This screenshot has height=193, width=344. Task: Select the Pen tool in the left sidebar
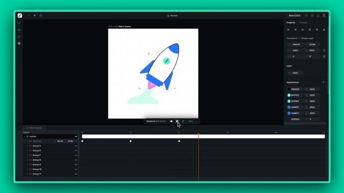coord(19,36)
